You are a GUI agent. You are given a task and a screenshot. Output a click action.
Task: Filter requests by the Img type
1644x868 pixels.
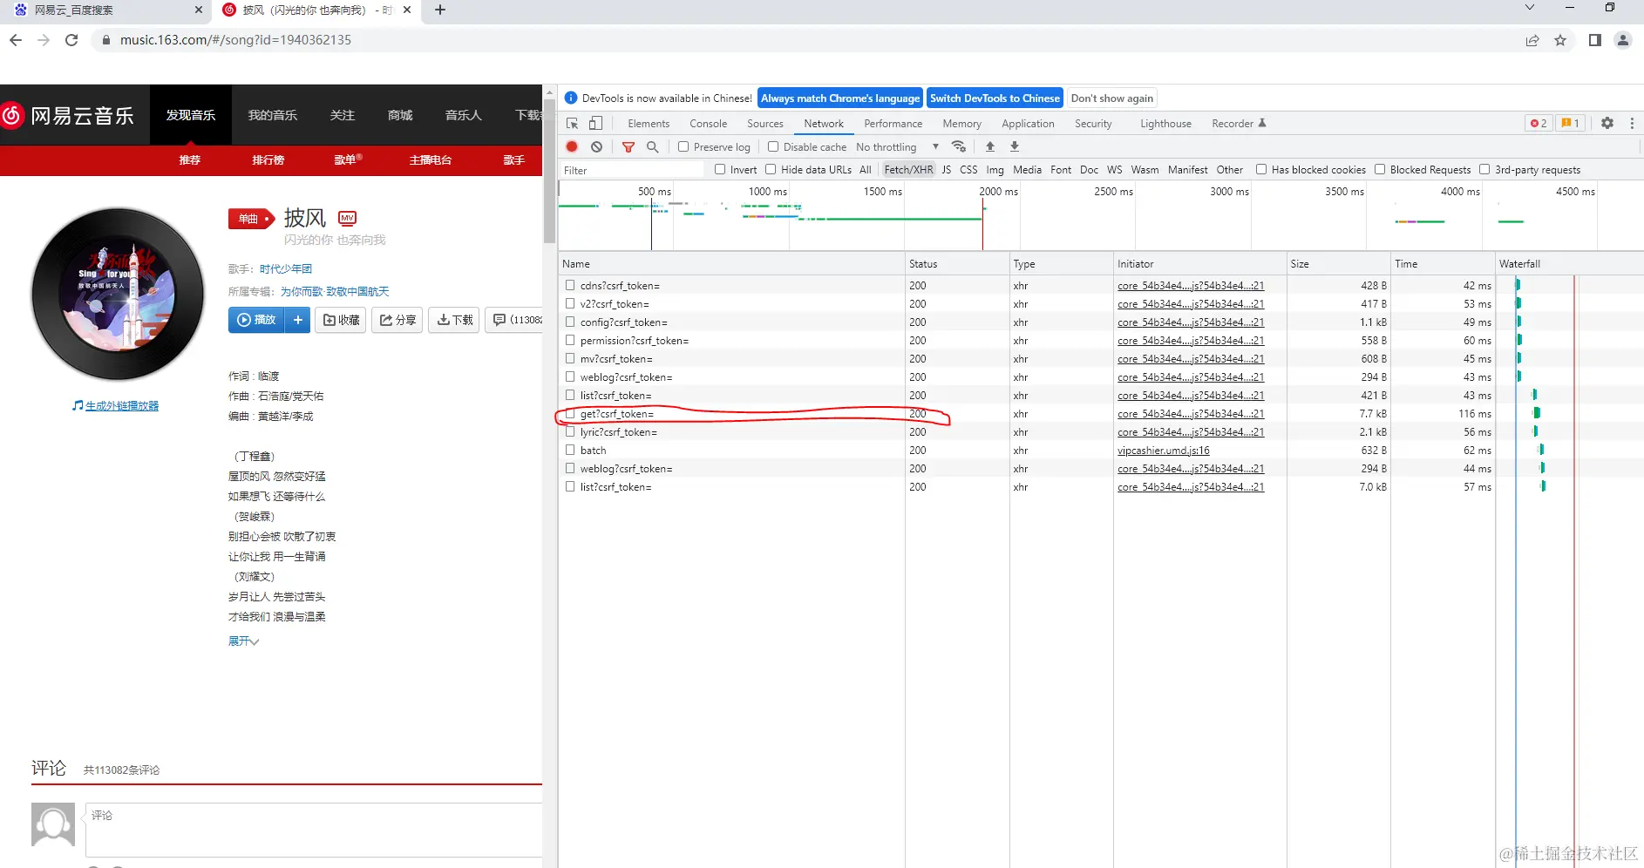pyautogui.click(x=995, y=170)
